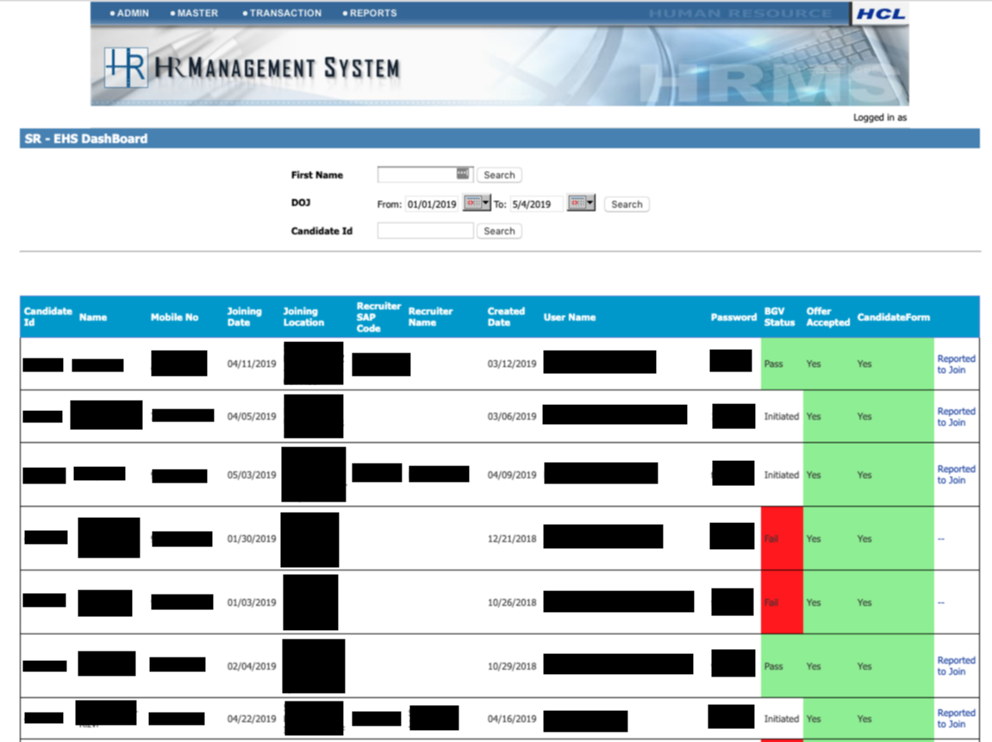Open the DOJ To calendar picker
The width and height of the screenshot is (992, 742).
point(581,203)
